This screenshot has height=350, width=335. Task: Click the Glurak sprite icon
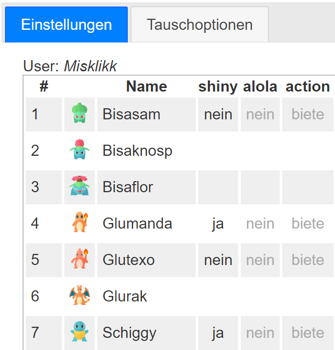click(80, 296)
